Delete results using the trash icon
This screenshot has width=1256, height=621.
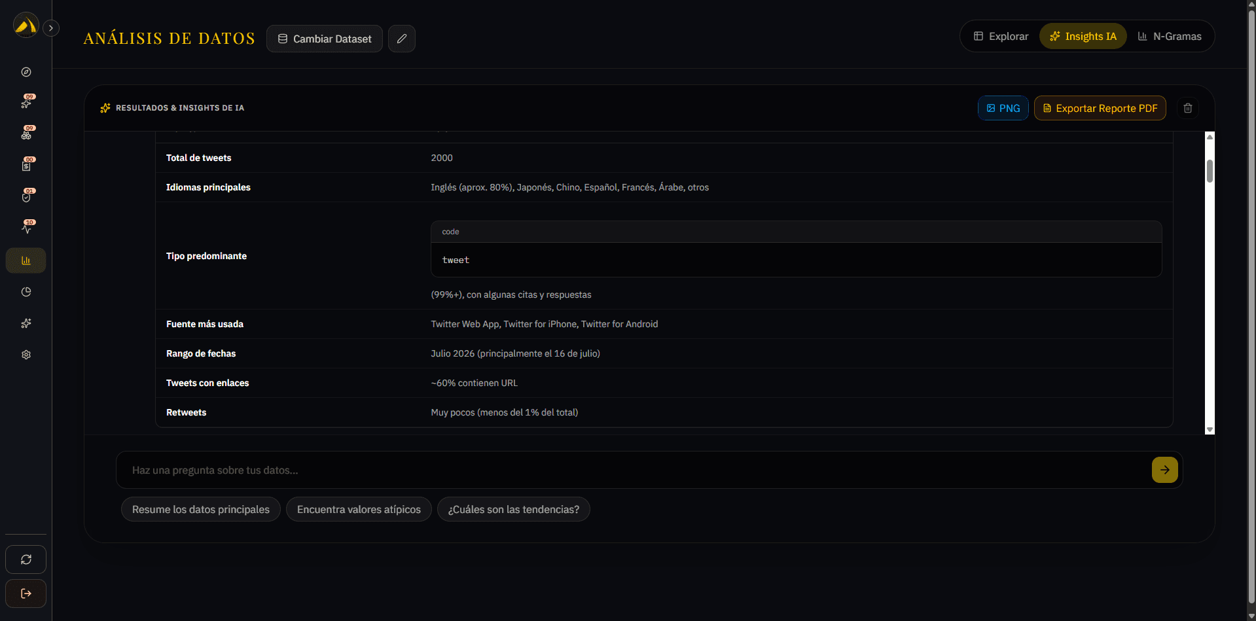click(1188, 108)
